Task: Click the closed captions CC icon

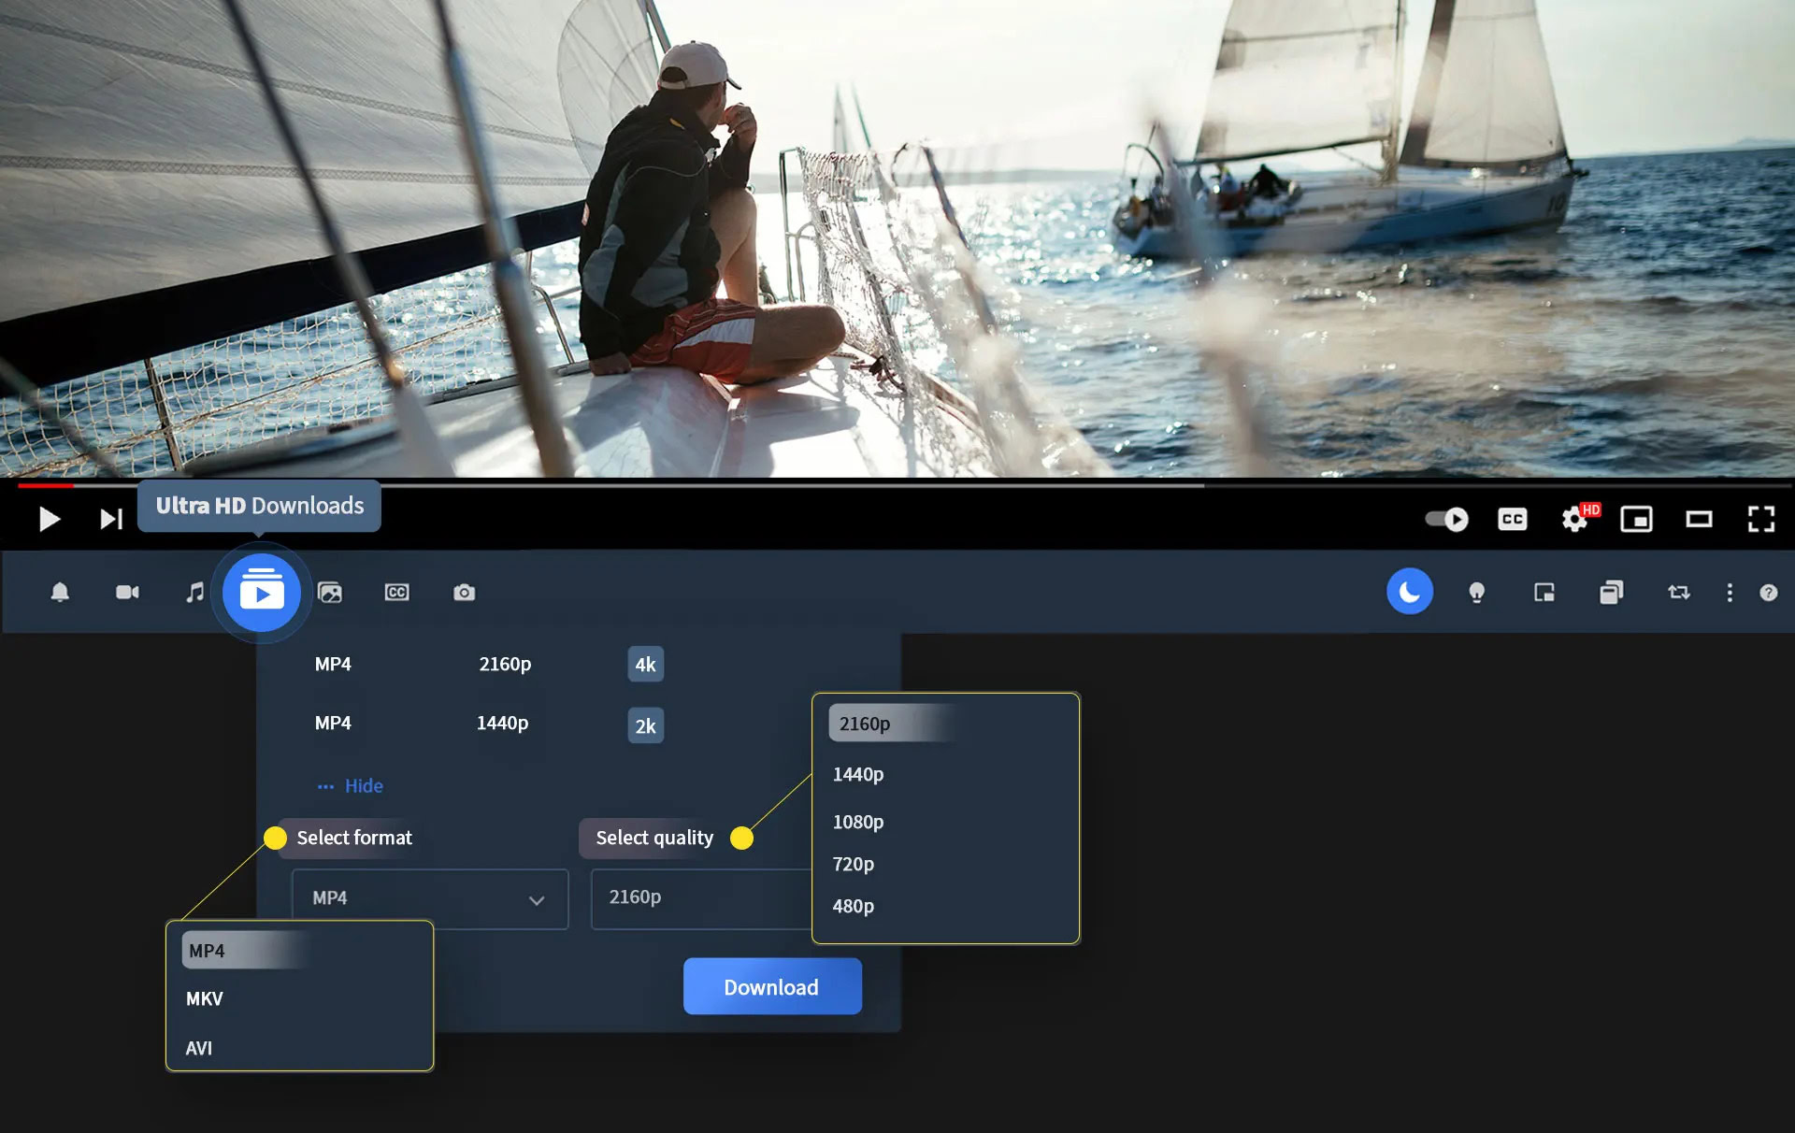Action: click(1512, 518)
